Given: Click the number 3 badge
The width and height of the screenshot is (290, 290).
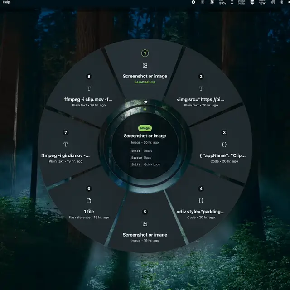Looking at the screenshot, I should point(224,132).
